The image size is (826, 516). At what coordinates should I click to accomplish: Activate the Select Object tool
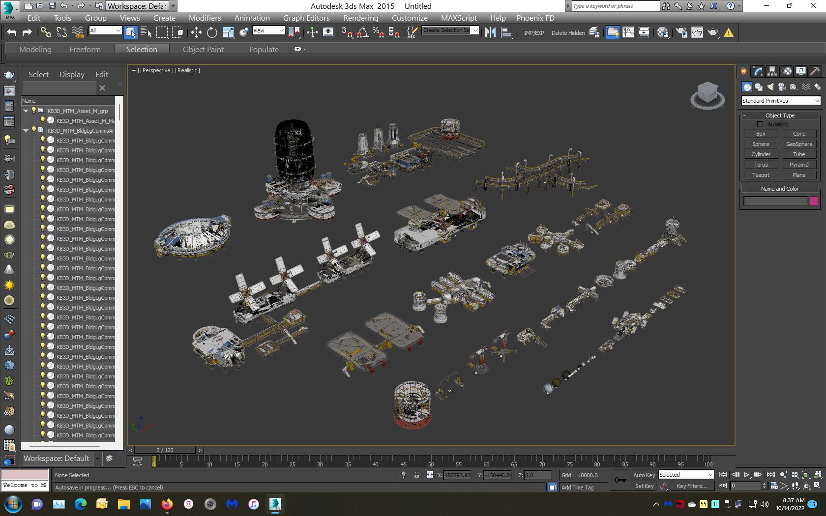(130, 32)
